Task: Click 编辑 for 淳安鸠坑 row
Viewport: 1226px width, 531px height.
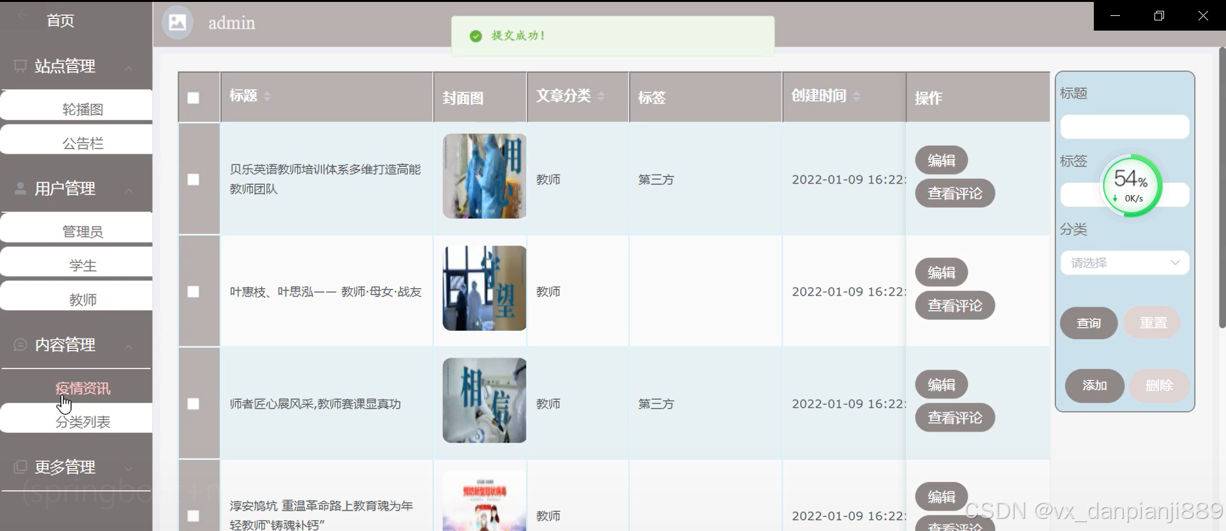Action: (x=941, y=497)
